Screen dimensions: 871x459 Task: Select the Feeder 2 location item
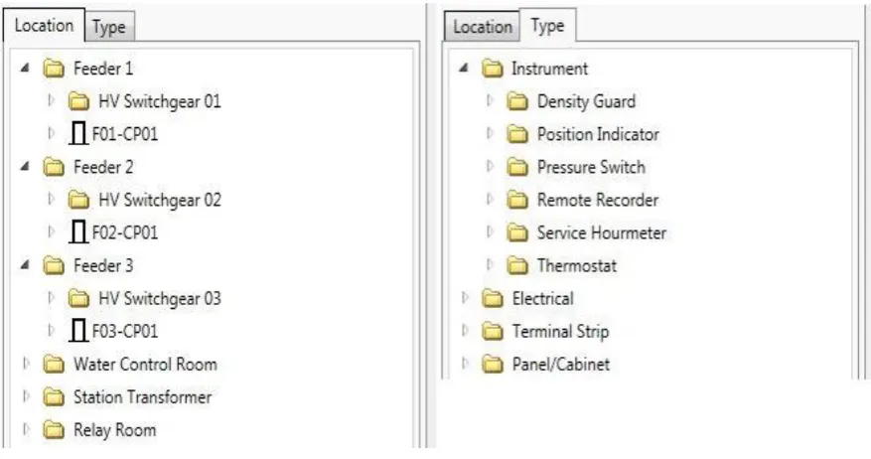point(103,167)
